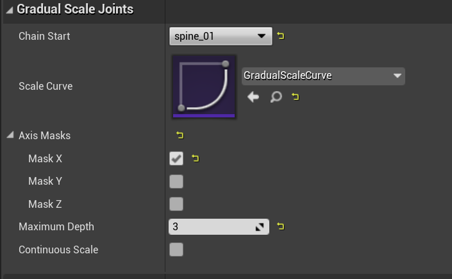
Task: Reset Axis Masks to default
Action: point(180,135)
